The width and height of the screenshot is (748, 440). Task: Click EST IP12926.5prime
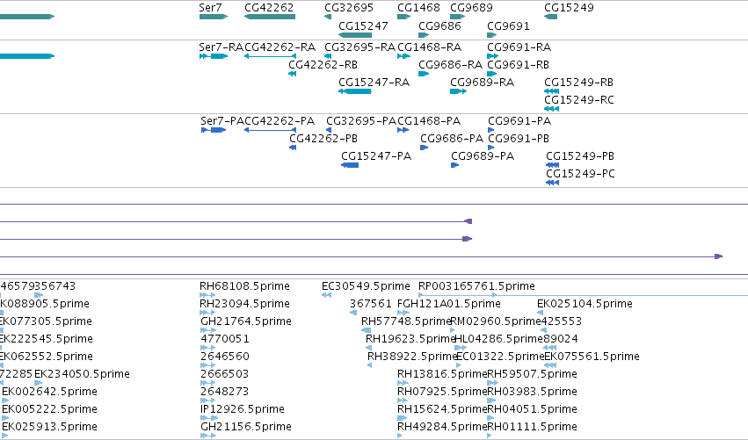[x=243, y=409]
